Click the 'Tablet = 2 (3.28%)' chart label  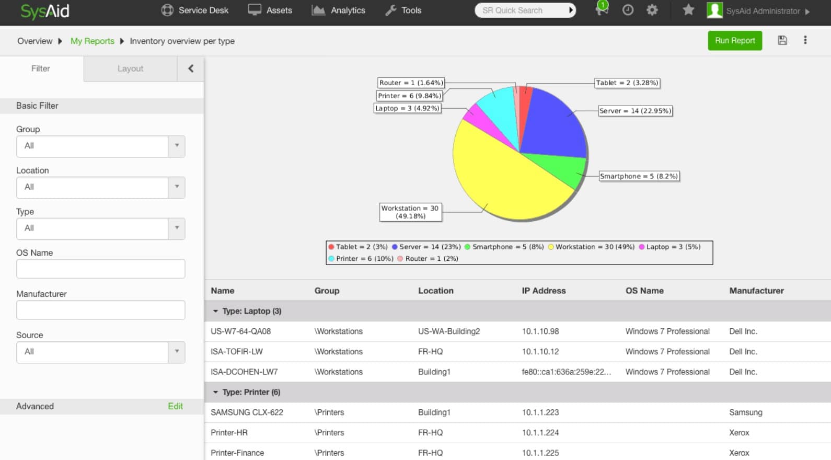point(627,83)
